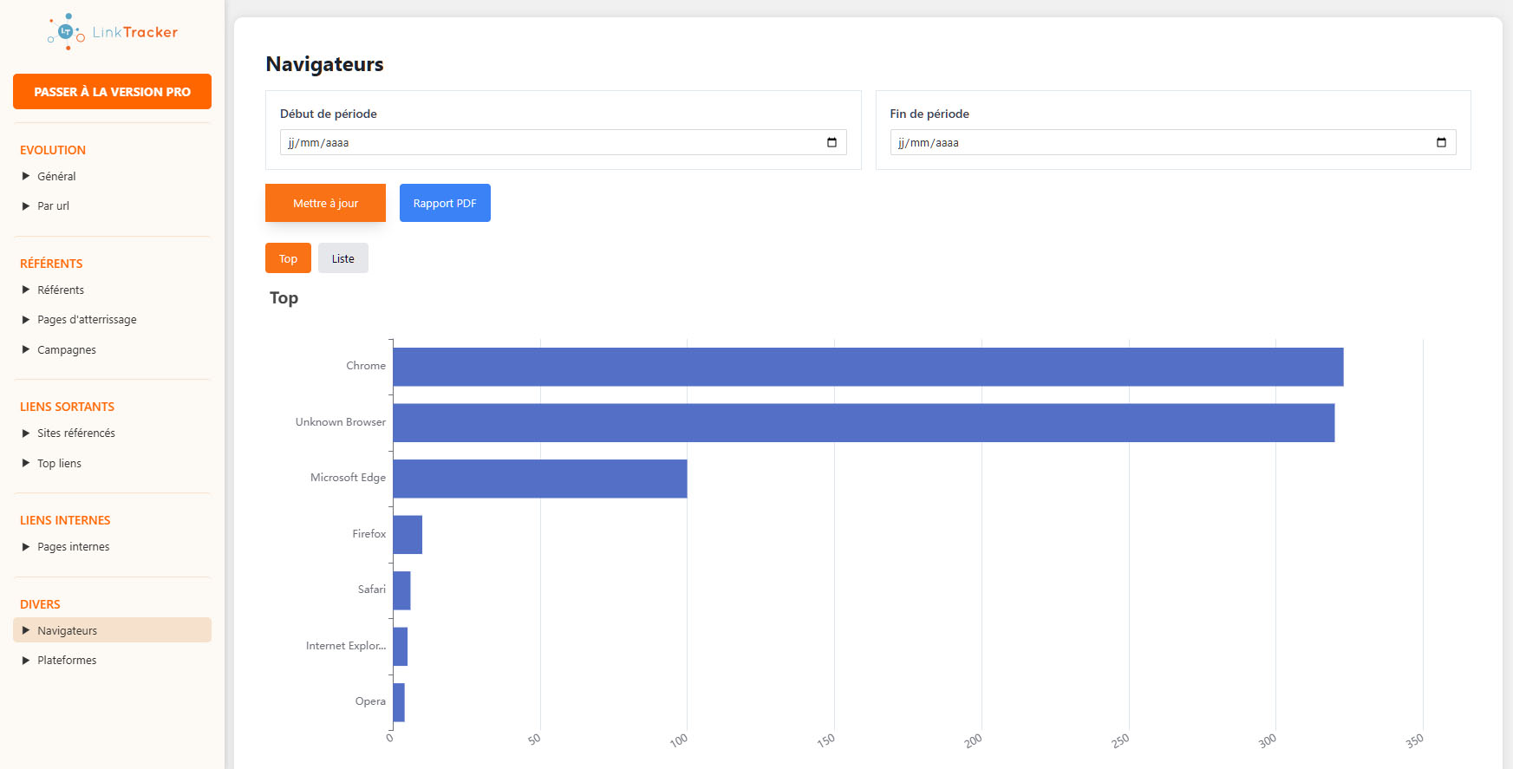Expand the Par url arrow
Image resolution: width=1513 pixels, height=769 pixels.
click(26, 206)
